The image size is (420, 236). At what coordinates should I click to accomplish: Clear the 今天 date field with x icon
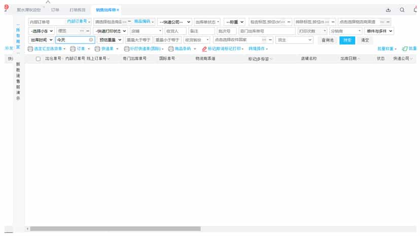91,40
